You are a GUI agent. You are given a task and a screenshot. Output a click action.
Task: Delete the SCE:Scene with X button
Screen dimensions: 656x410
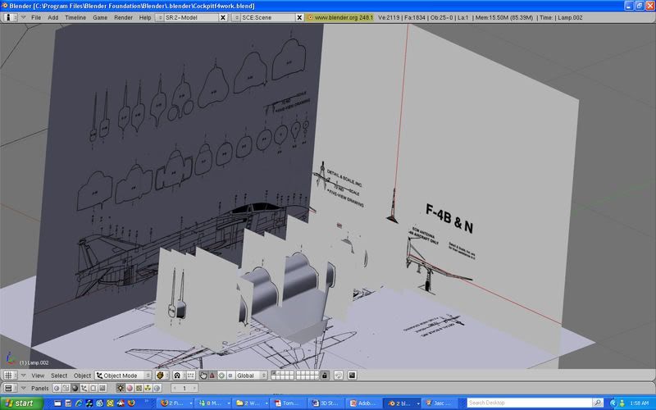pos(299,17)
